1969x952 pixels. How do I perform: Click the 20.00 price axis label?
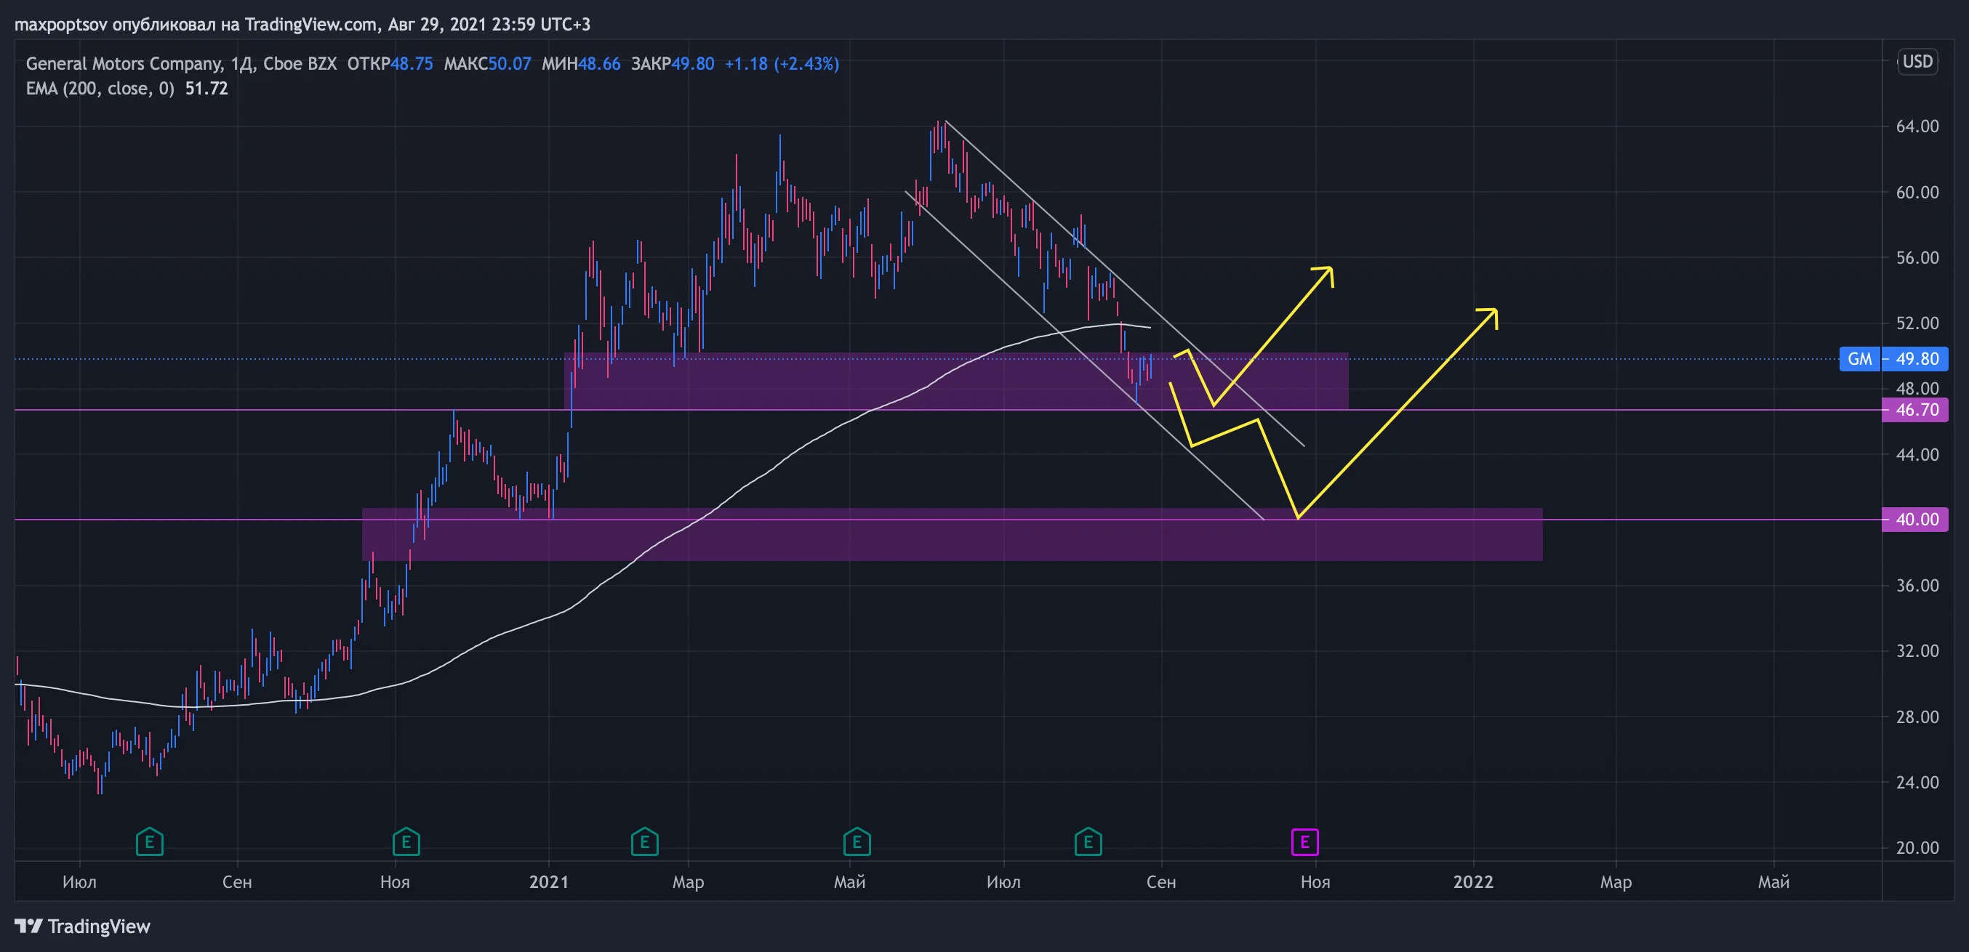pyautogui.click(x=1917, y=848)
